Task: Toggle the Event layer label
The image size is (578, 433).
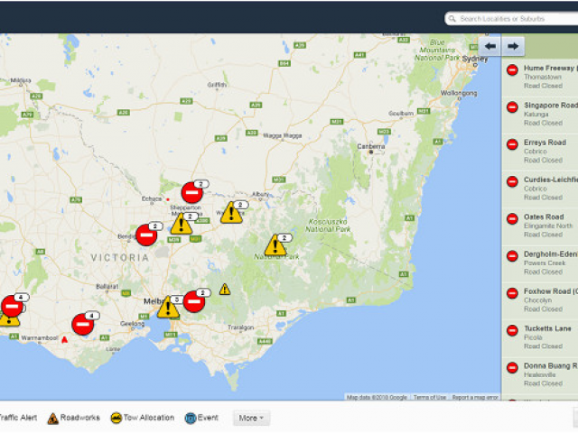Action: [208, 418]
